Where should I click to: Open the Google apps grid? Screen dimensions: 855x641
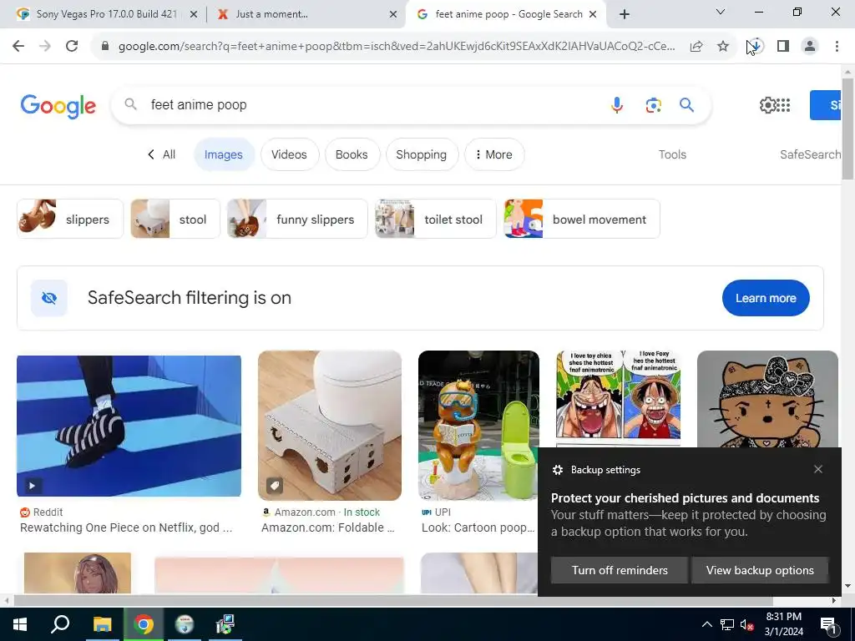(x=783, y=104)
